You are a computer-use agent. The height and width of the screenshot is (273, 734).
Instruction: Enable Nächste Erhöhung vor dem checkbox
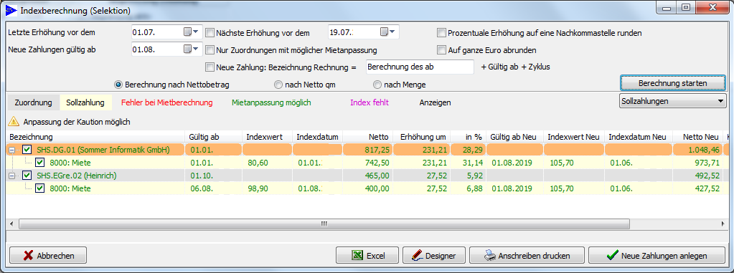pos(210,33)
